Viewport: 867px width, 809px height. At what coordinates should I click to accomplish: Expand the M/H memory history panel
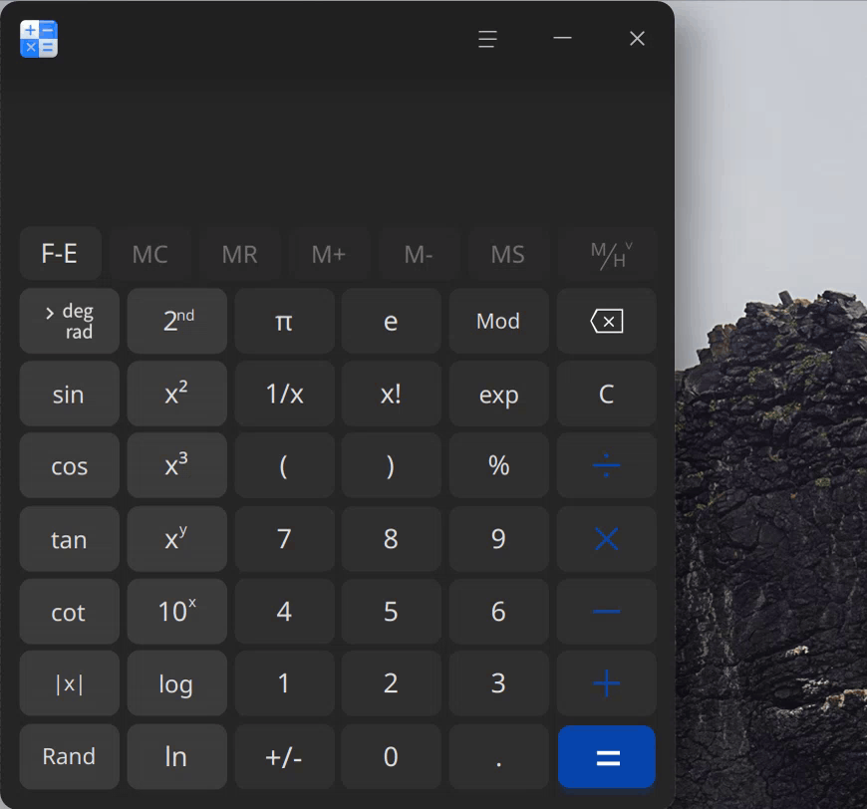click(608, 254)
